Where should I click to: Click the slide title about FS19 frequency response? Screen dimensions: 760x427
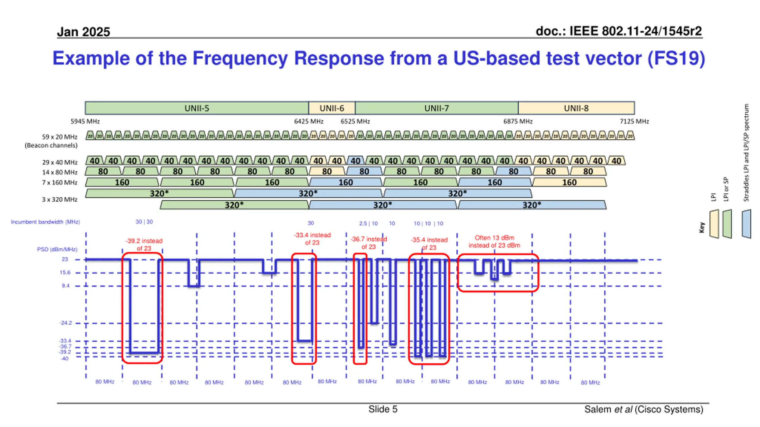[379, 58]
